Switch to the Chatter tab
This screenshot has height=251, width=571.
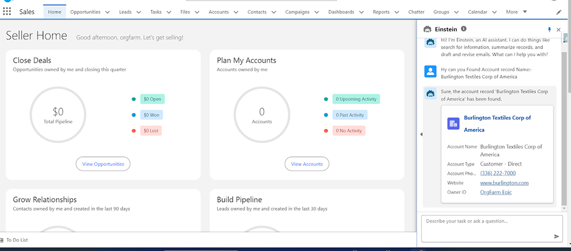pos(416,12)
